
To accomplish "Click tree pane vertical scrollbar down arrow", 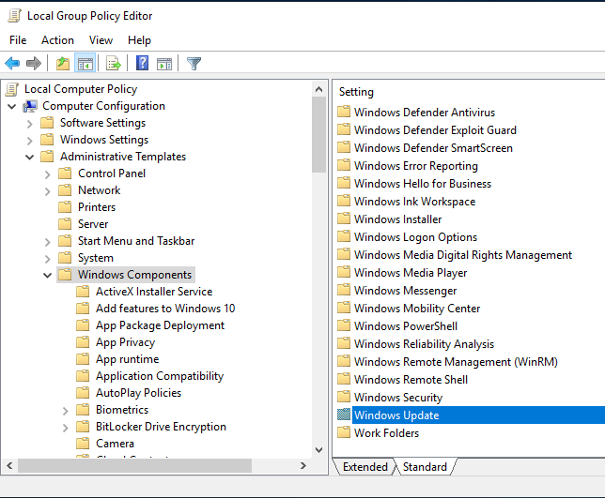I will (318, 450).
